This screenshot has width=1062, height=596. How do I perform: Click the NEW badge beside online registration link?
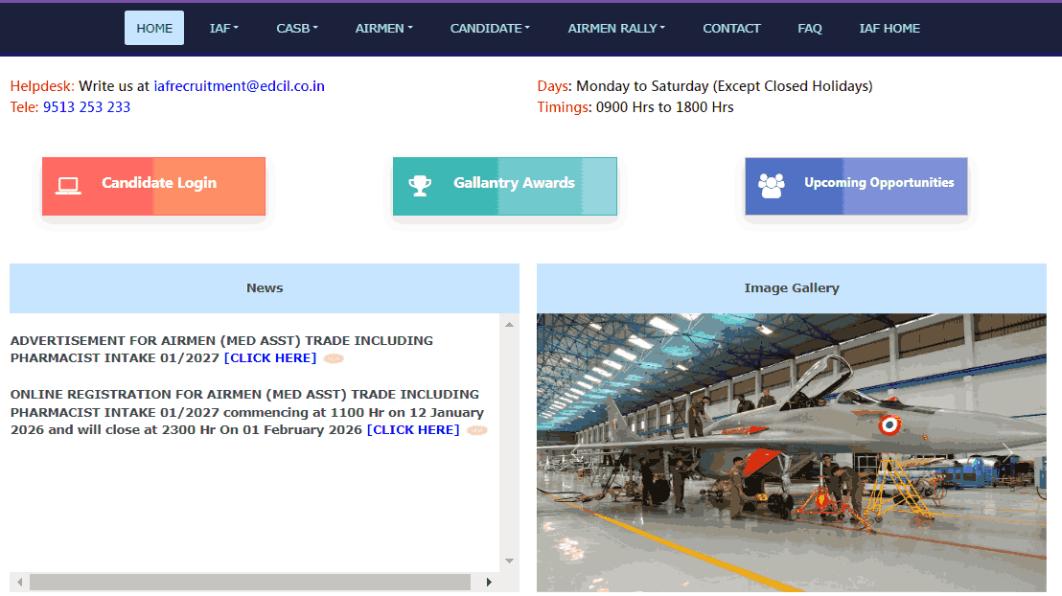[476, 430]
